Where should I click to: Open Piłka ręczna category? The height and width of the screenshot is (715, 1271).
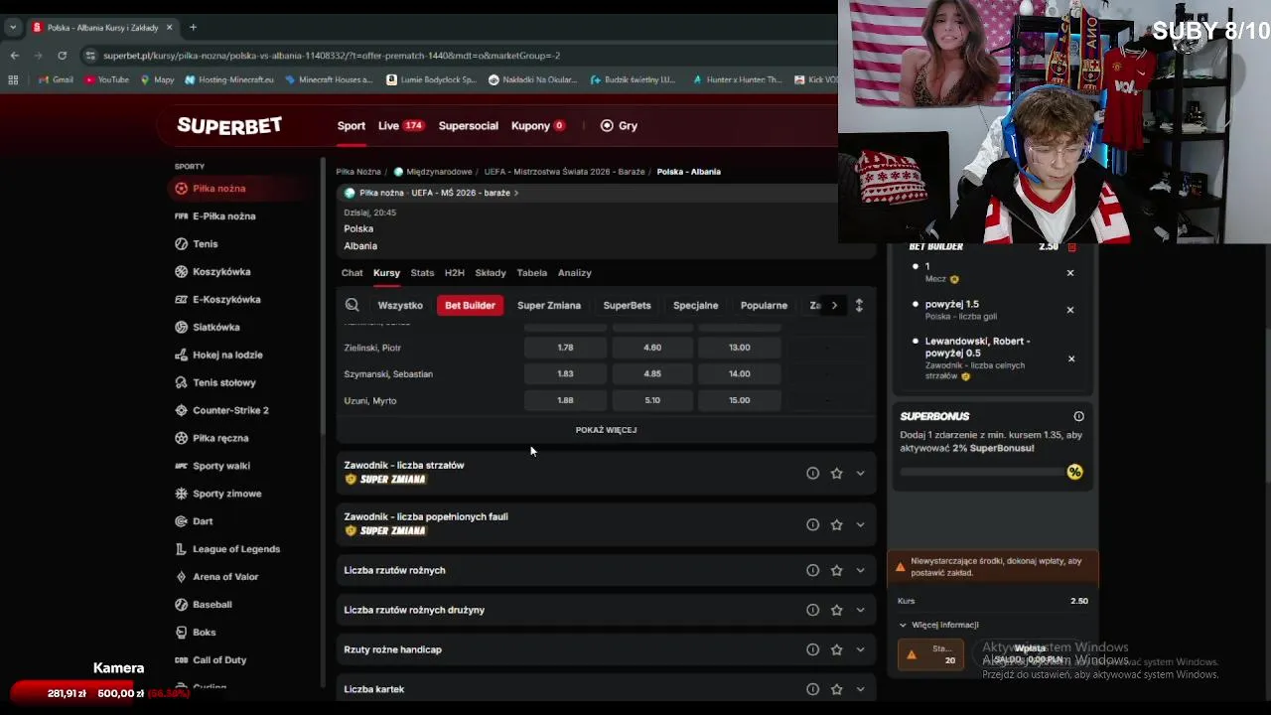point(212,438)
